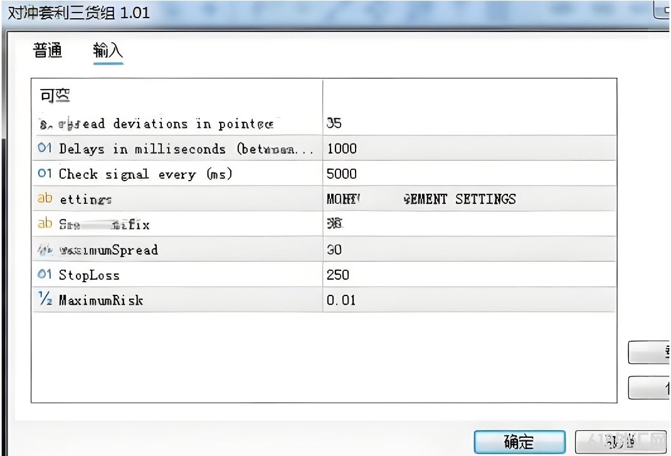Click the icon beside the MaximumSpread row

point(45,249)
